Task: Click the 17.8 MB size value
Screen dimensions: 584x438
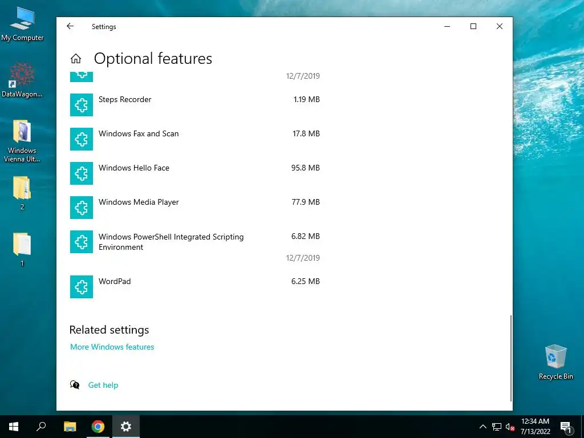Action: [306, 133]
